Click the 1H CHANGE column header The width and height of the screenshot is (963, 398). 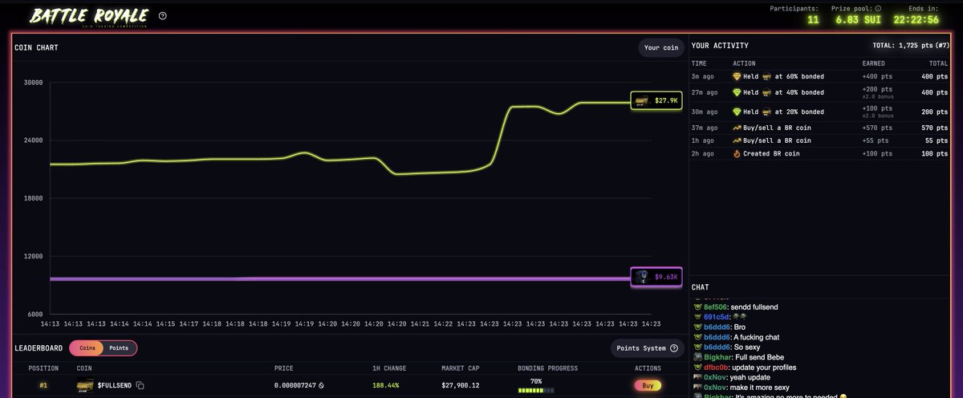pyautogui.click(x=391, y=368)
